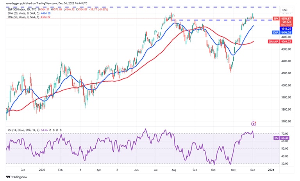Click the 2023 label on time axis
This screenshot has height=181, width=300.
42,170
